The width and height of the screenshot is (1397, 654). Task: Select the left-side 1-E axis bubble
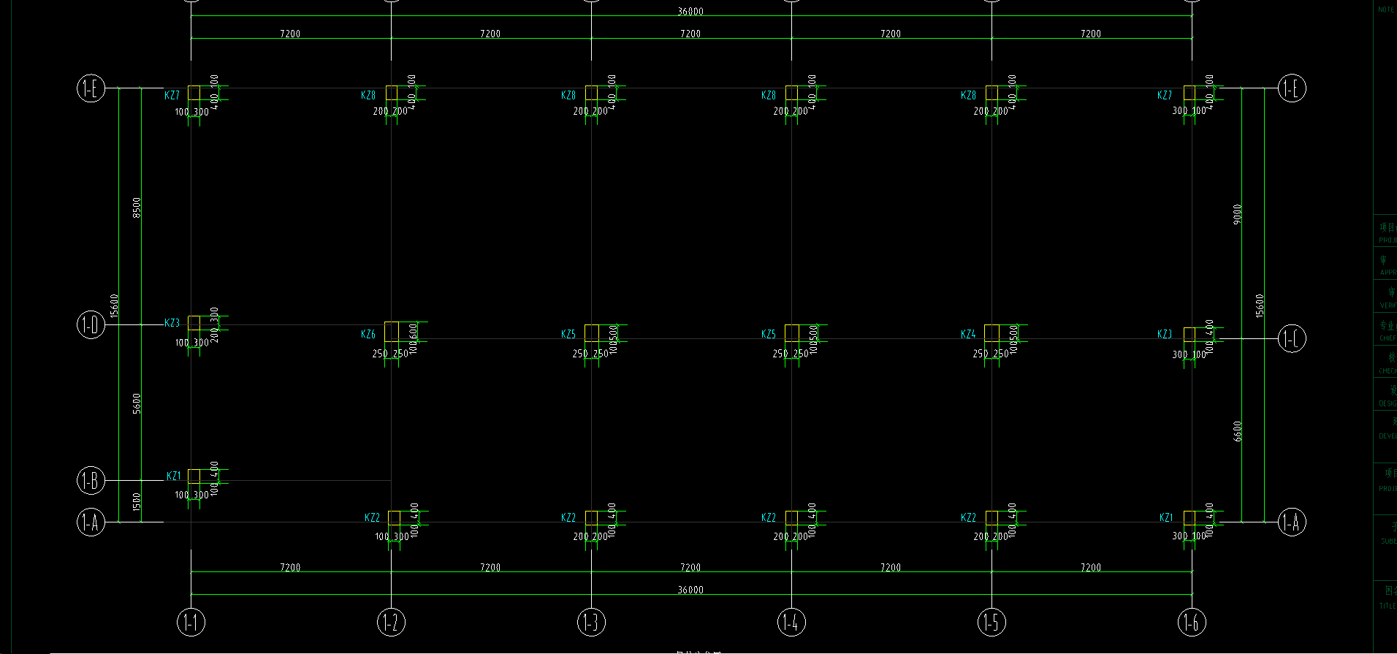pyautogui.click(x=91, y=88)
